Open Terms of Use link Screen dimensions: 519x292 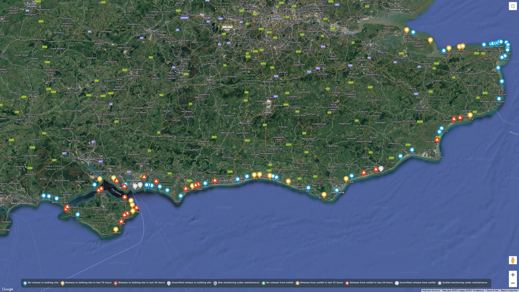[x=493, y=290]
